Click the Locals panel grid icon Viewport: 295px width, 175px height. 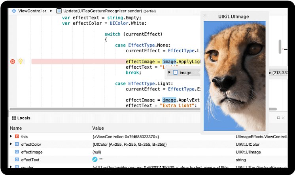coord(13,118)
